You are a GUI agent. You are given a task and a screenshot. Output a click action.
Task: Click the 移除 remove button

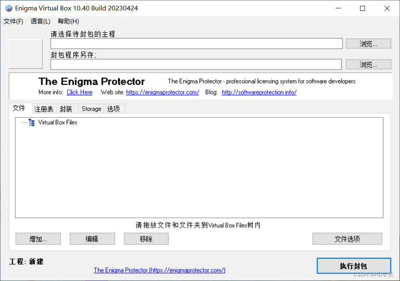click(x=146, y=239)
